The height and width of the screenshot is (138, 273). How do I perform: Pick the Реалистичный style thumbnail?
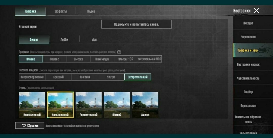click(89, 105)
